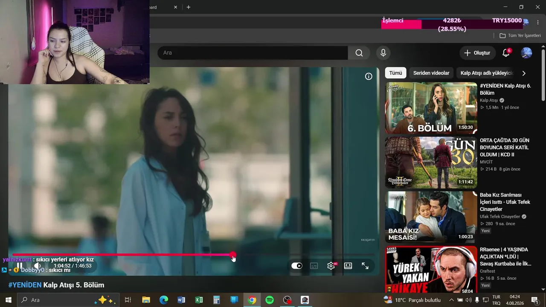Open 'RRaenee | 4 YAŞINDA' video title

505,257
